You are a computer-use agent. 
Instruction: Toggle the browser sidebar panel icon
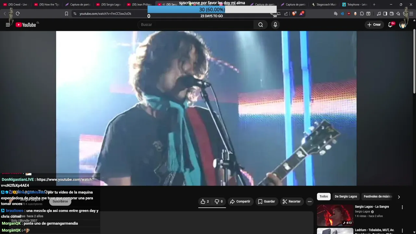click(x=385, y=14)
